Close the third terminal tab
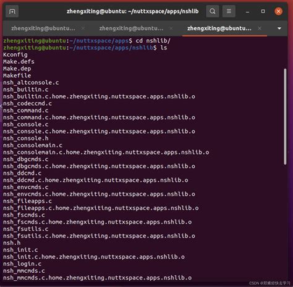The height and width of the screenshot is (287, 293). tap(260, 28)
